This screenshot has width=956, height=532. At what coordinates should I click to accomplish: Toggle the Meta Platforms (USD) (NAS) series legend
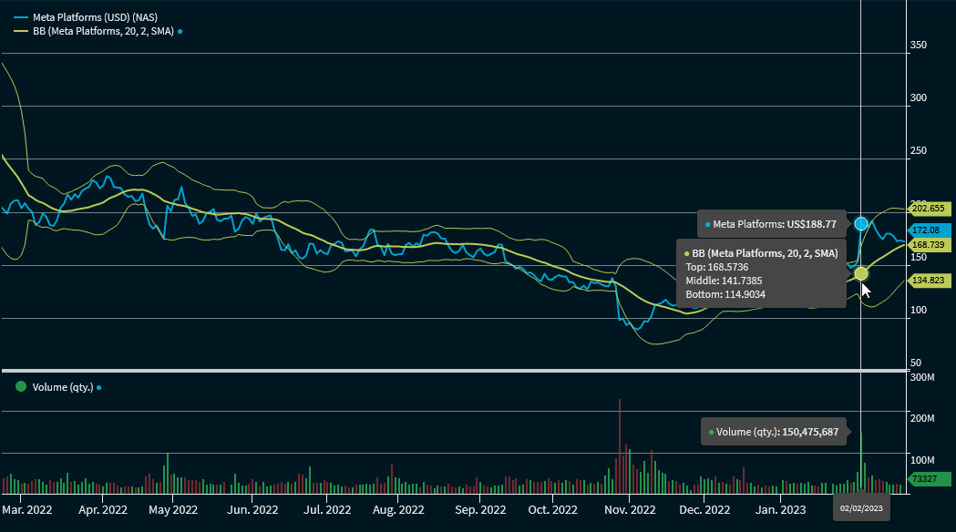84,16
